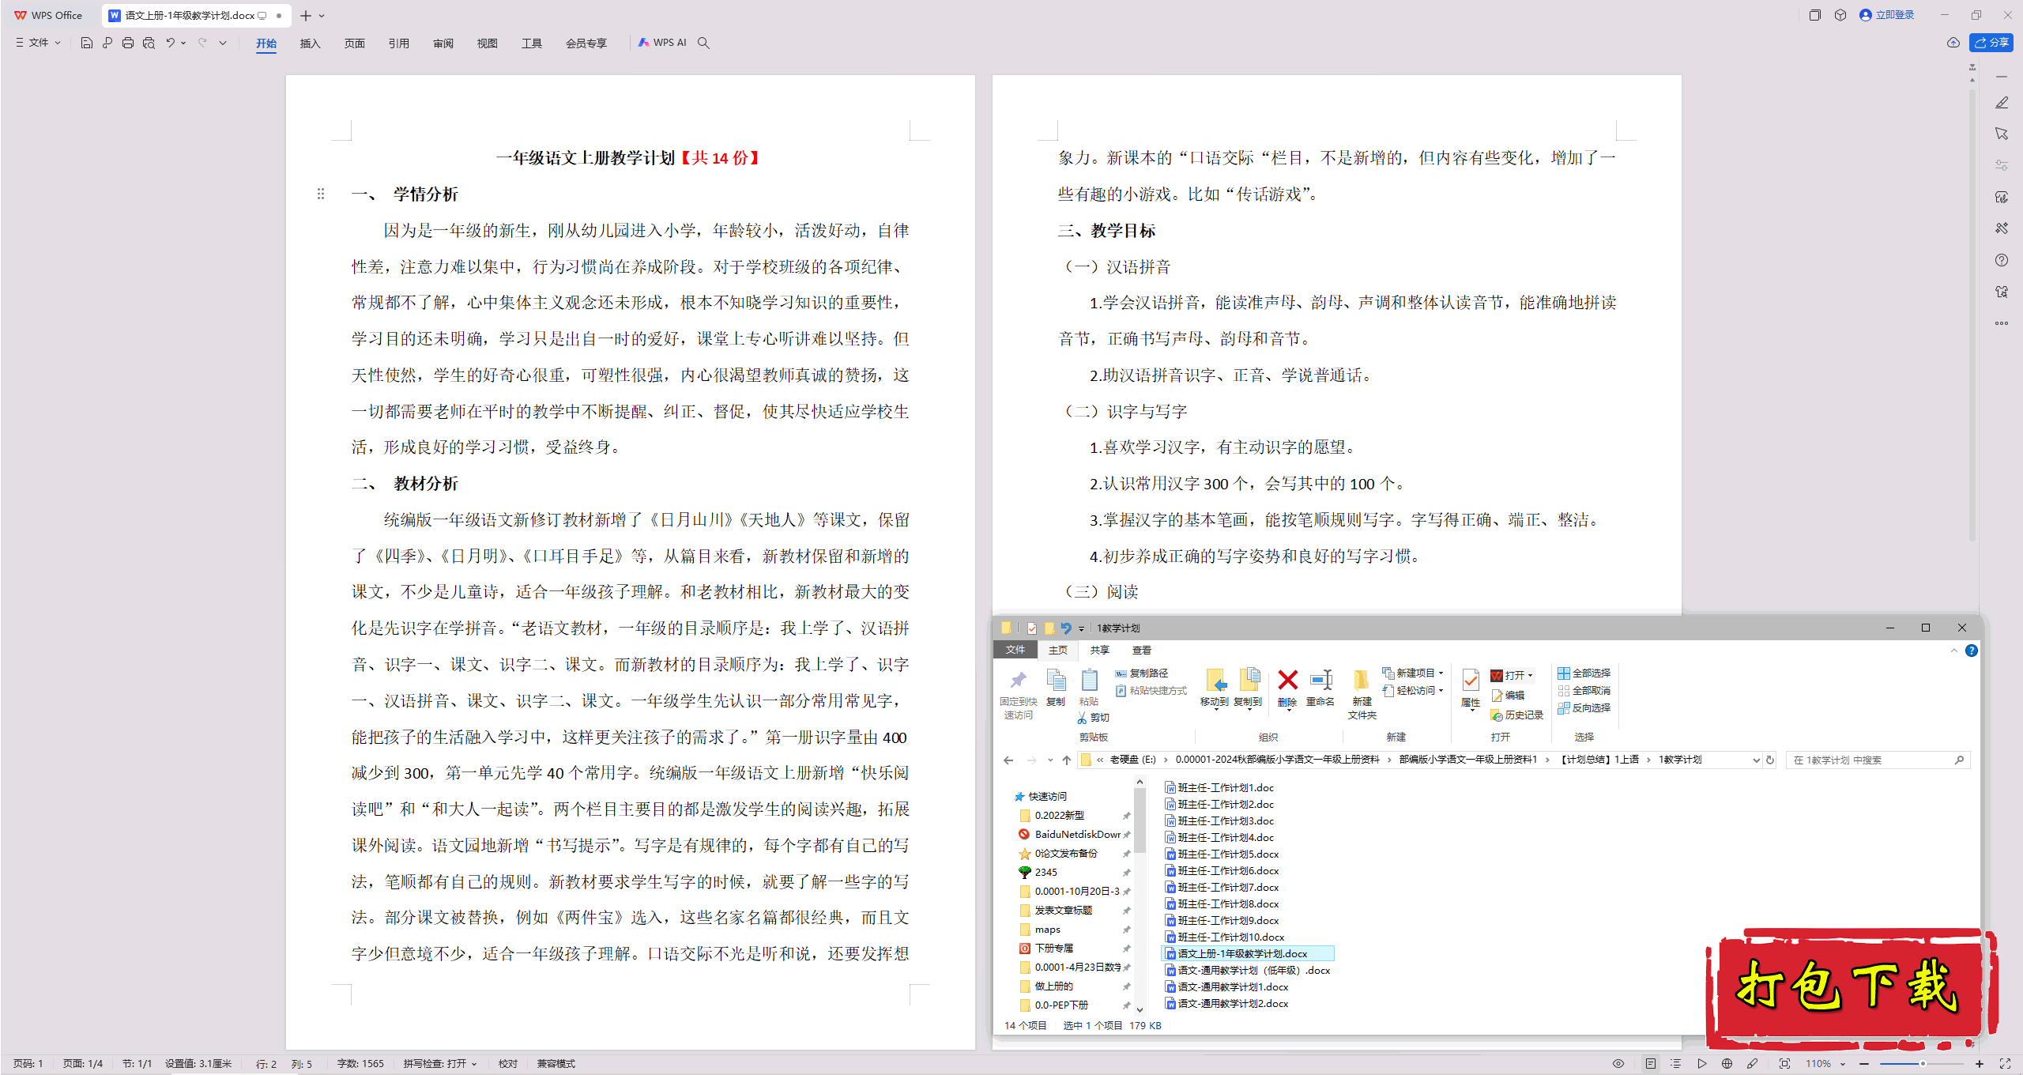The image size is (2023, 1075).
Task: Click the zoom in plus button
Action: 1980,1064
